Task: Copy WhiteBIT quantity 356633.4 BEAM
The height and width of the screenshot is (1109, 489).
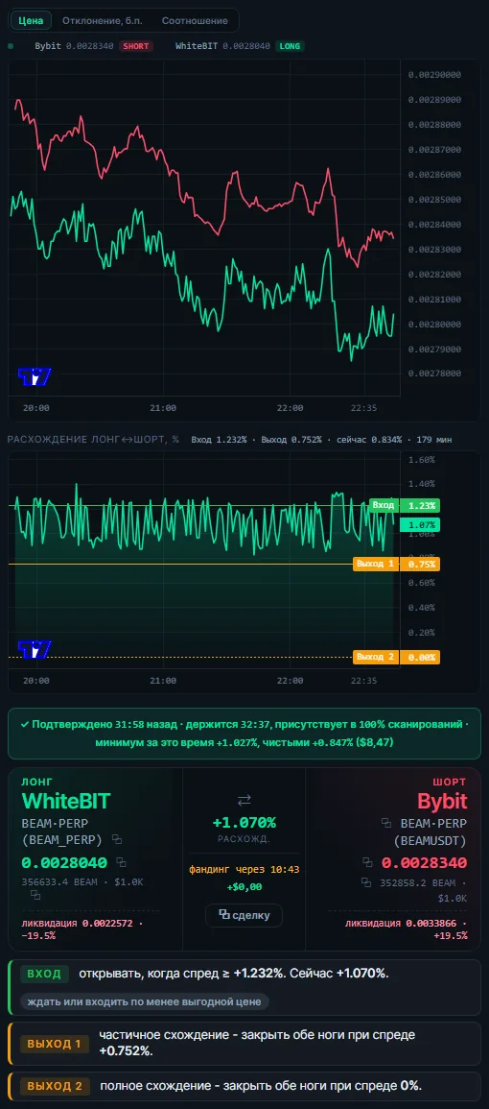Action: point(35,895)
